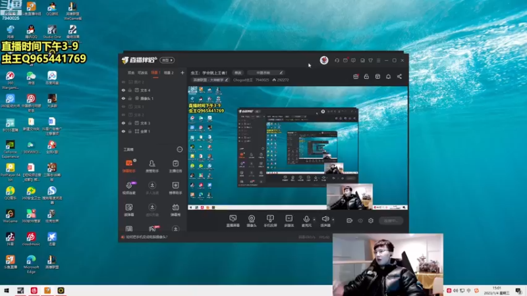This screenshot has width=527, height=296.
Task: Toggle visibility of 文本 3 layer
Action: (x=123, y=123)
